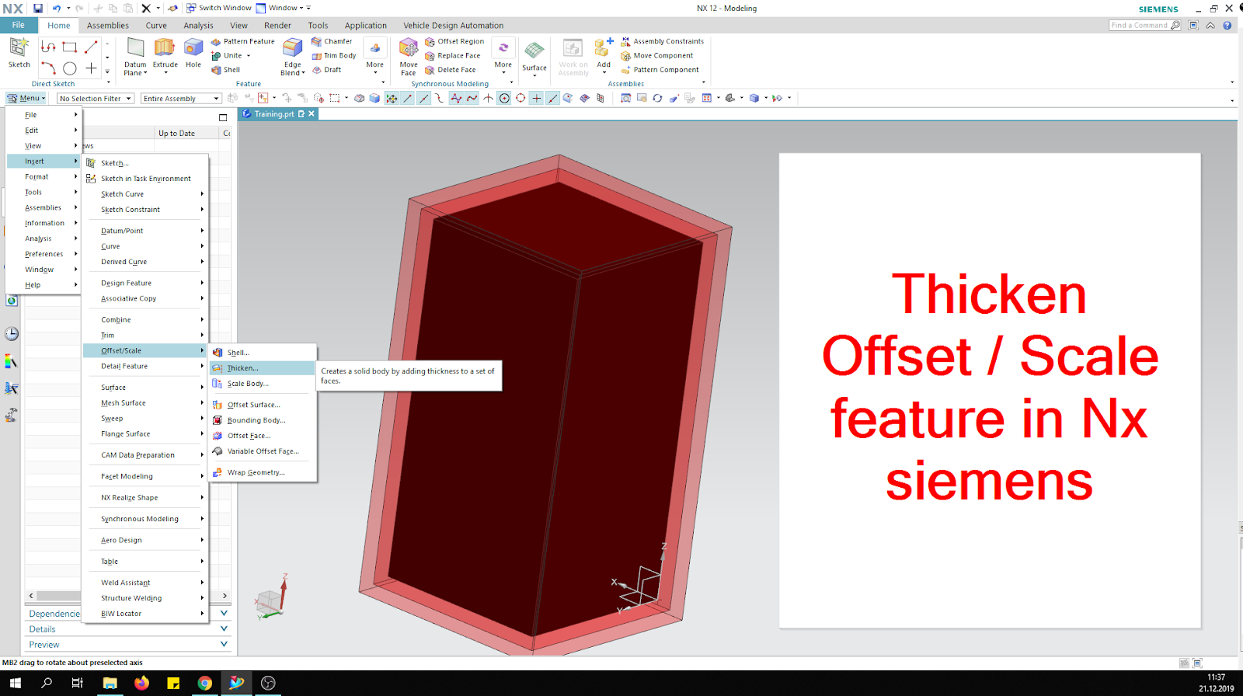Open File Explorer from taskbar
This screenshot has width=1243, height=696.
[110, 683]
